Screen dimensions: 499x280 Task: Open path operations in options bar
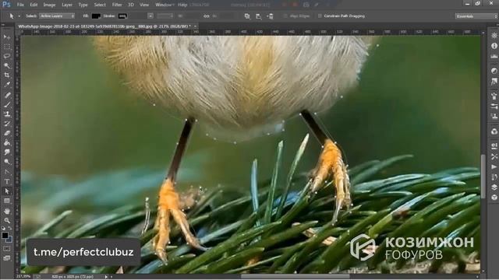pyautogui.click(x=247, y=16)
